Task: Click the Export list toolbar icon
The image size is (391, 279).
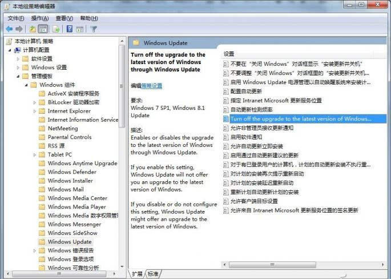Action: 56,29
